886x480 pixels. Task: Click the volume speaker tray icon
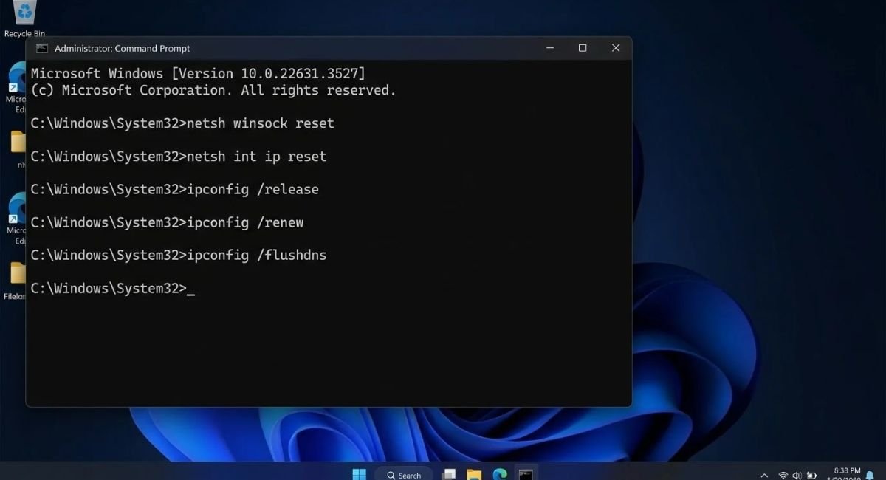[x=797, y=475]
